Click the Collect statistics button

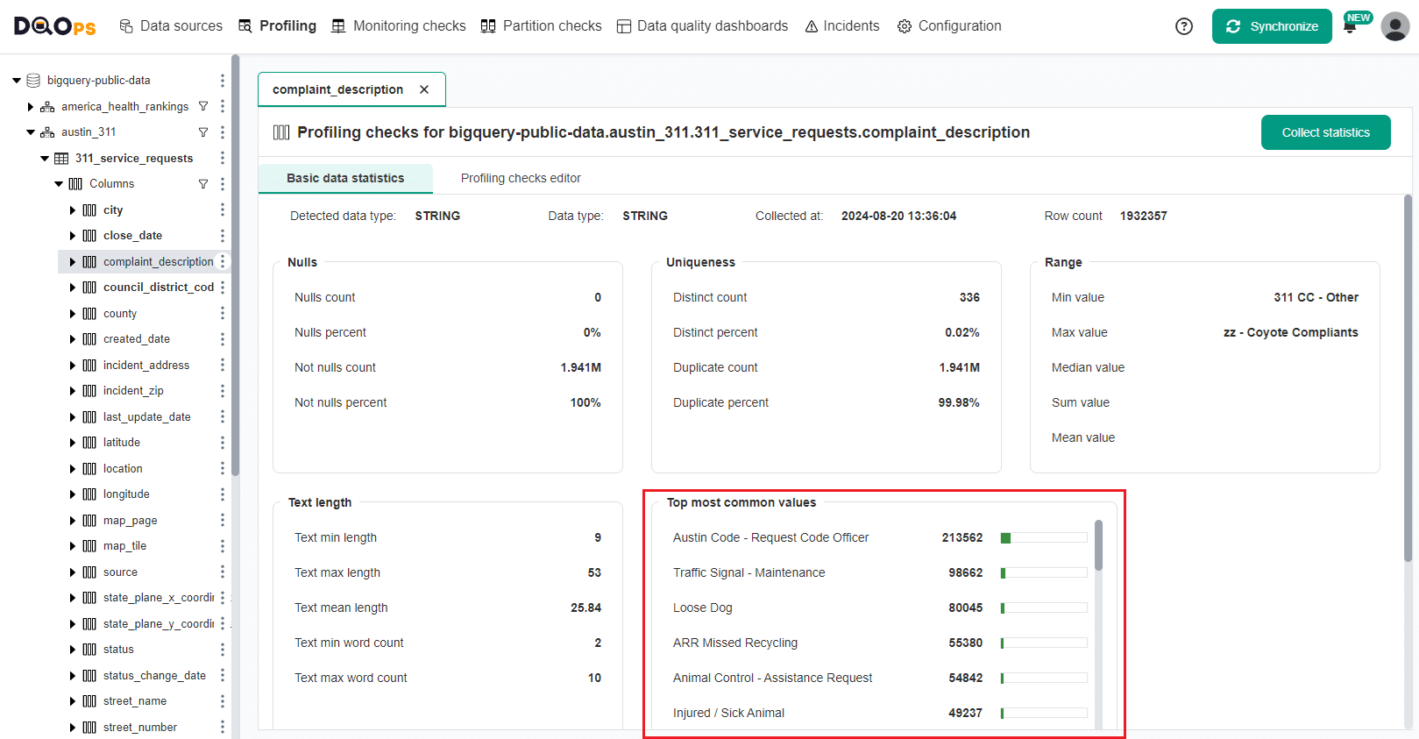(1325, 132)
